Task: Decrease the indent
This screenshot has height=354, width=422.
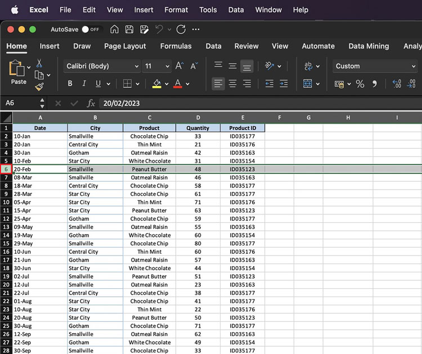Action: pyautogui.click(x=269, y=84)
